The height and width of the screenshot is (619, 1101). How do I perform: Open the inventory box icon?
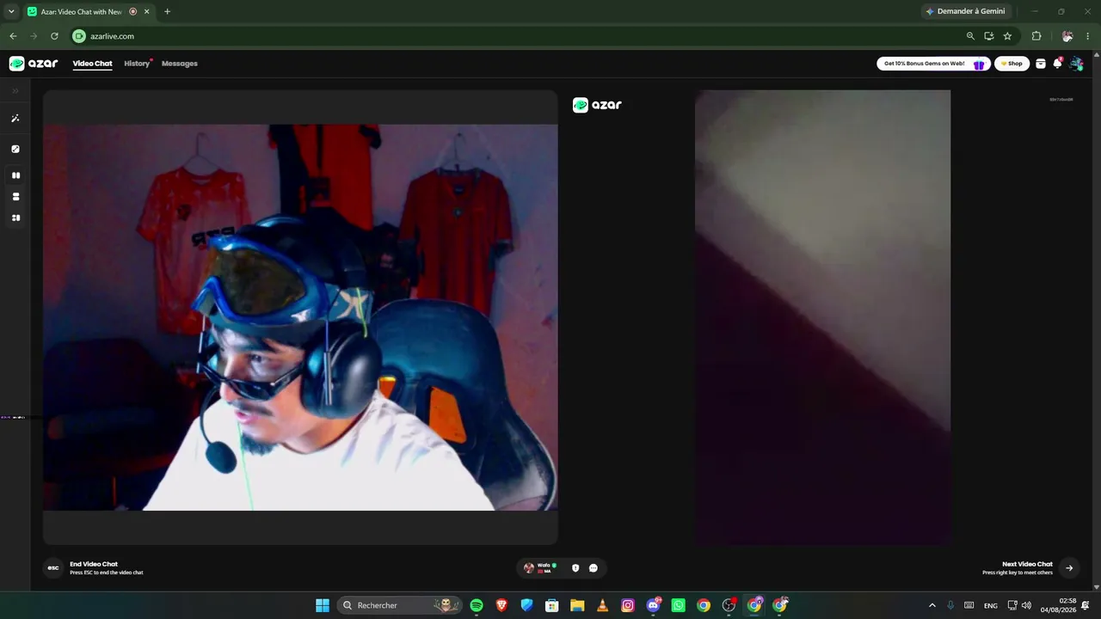tap(1041, 64)
